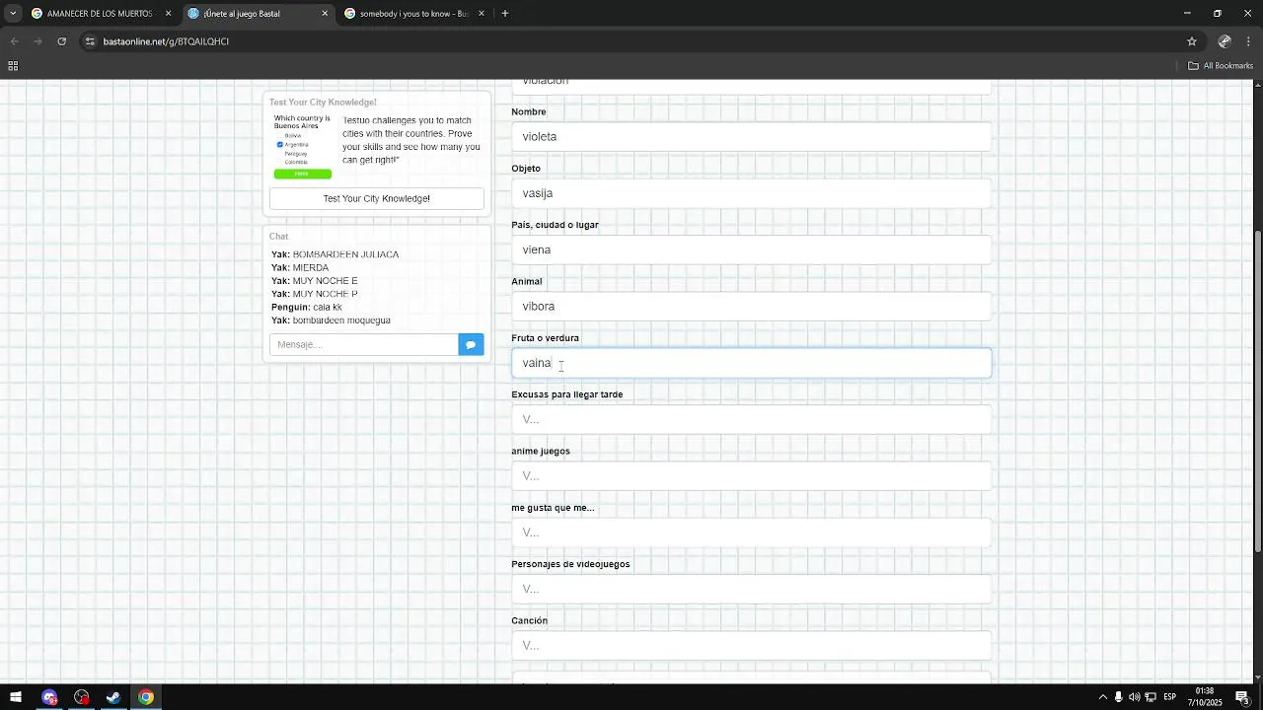Focus the 'Canción' input field
This screenshot has width=1263, height=710.
pyautogui.click(x=751, y=646)
